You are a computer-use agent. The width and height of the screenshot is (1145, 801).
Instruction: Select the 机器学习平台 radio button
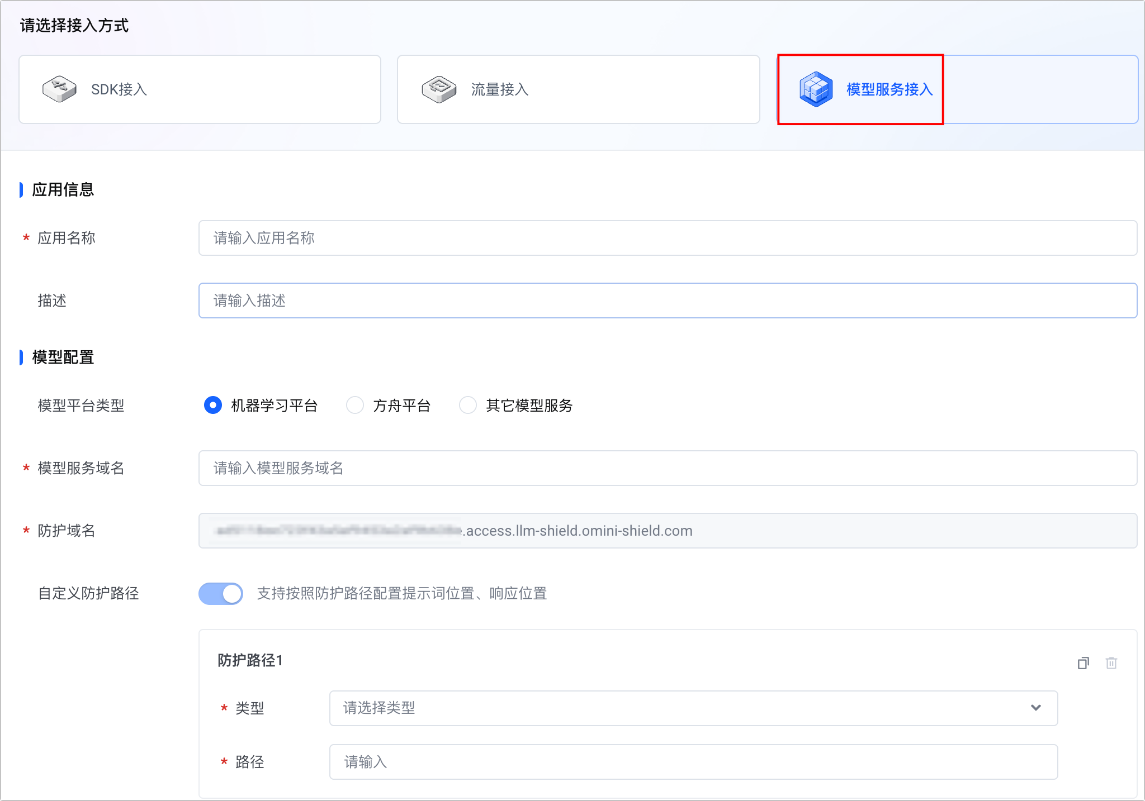(213, 405)
